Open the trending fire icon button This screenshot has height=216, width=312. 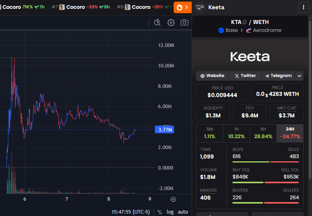(x=182, y=7)
